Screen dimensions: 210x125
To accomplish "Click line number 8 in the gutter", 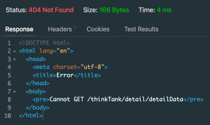I will (9, 100).
